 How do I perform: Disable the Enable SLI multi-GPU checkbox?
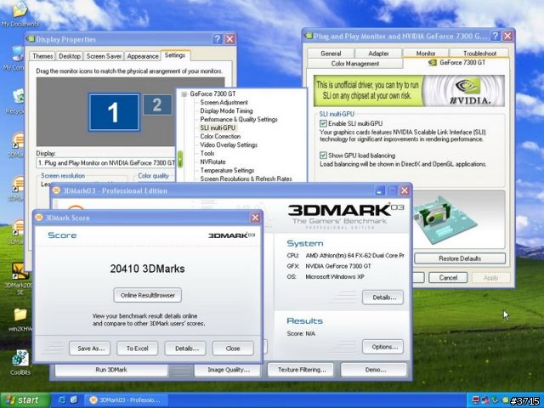point(323,123)
